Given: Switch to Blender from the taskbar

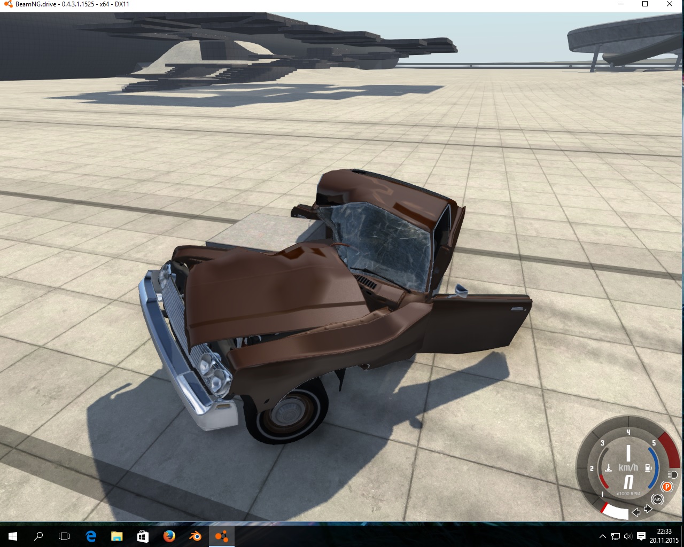Looking at the screenshot, I should tap(195, 536).
